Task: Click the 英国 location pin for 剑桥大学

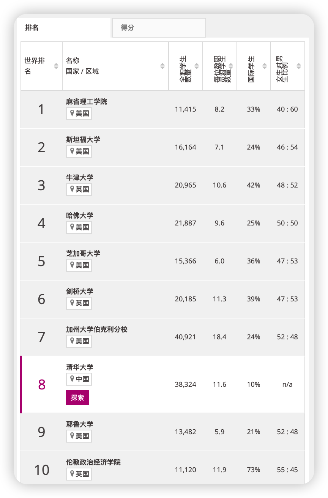Action: pyautogui.click(x=79, y=303)
